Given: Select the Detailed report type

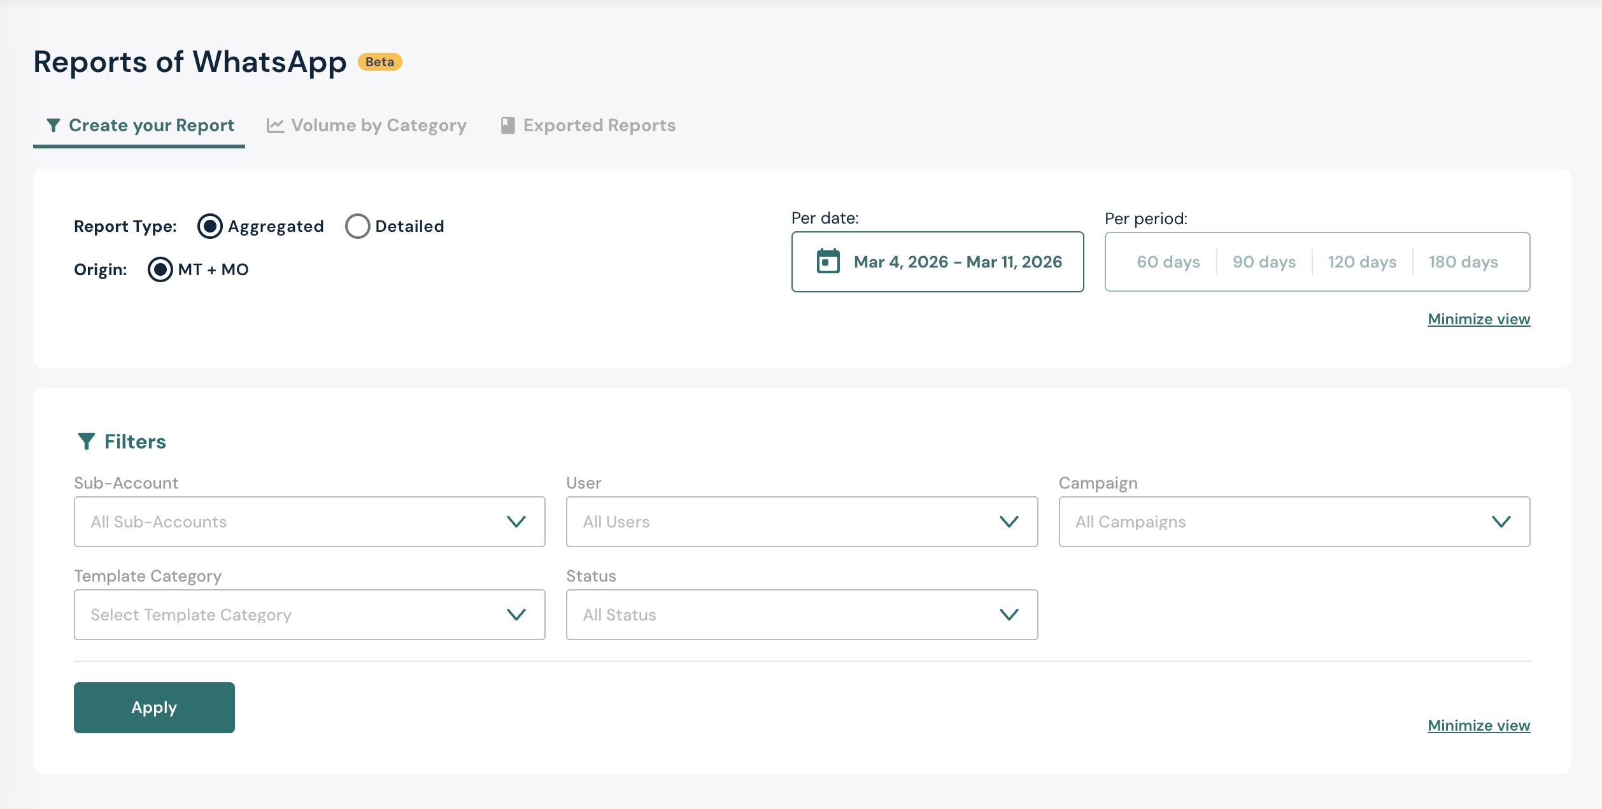Looking at the screenshot, I should pyautogui.click(x=358, y=226).
